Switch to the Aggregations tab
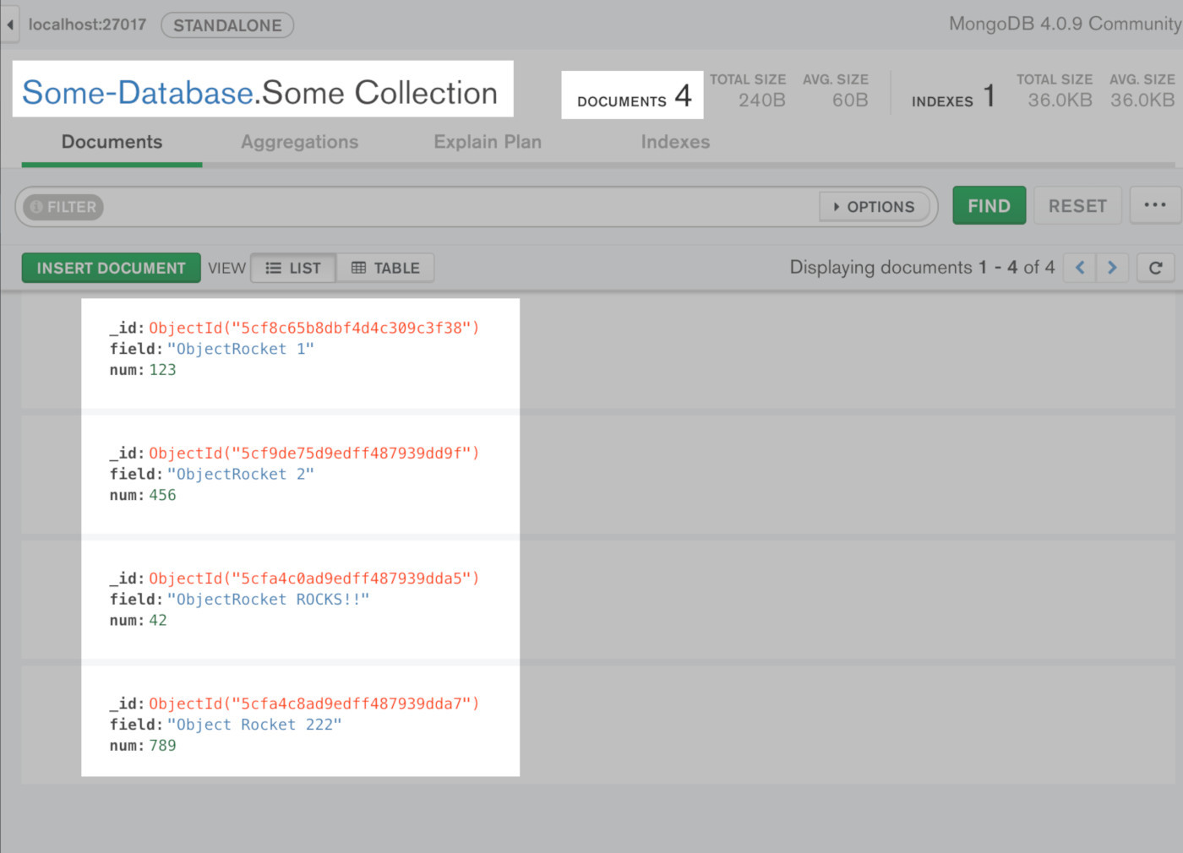 pyautogui.click(x=299, y=142)
